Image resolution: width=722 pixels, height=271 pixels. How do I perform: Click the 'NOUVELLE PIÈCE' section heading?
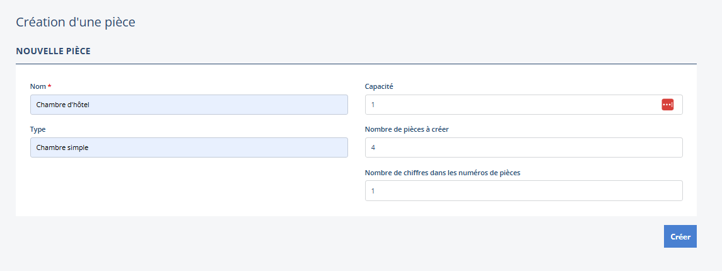(53, 51)
